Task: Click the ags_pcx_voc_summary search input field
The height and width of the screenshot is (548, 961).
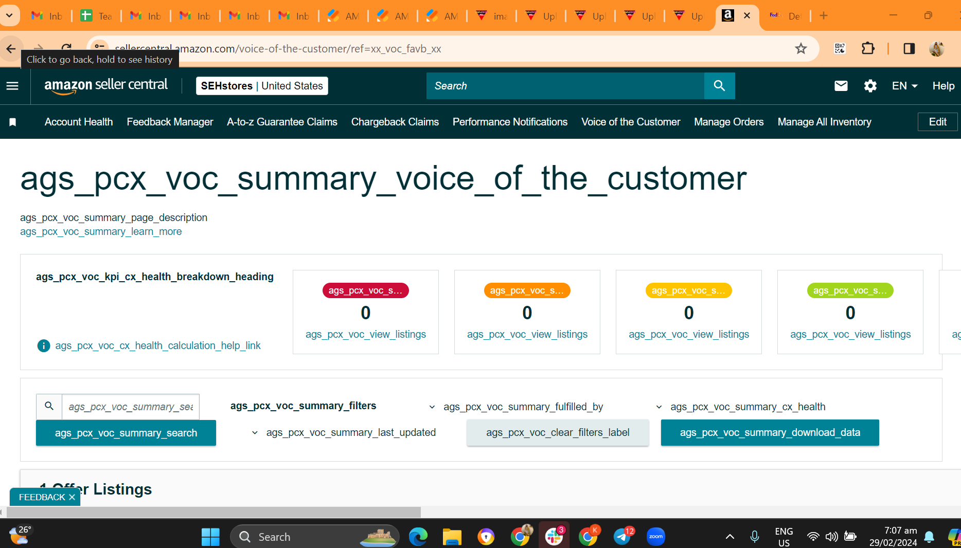Action: click(130, 407)
